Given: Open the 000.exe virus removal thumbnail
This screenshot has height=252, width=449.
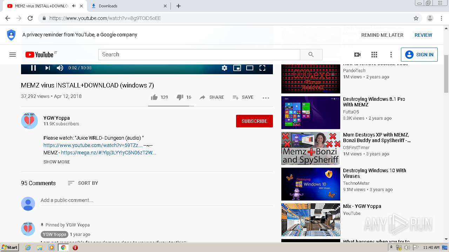Looking at the screenshot, I should (311, 79).
